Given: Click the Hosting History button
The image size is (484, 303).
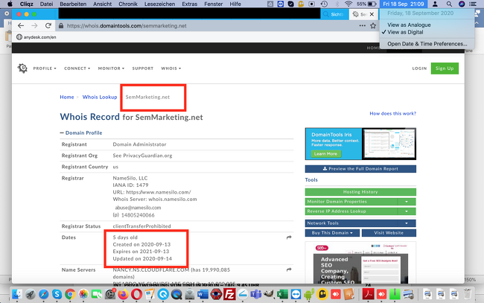Looking at the screenshot, I should (360, 192).
